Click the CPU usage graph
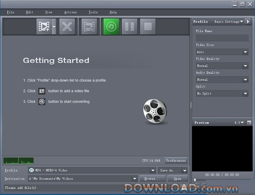This screenshot has width=255, height=195. (19, 161)
